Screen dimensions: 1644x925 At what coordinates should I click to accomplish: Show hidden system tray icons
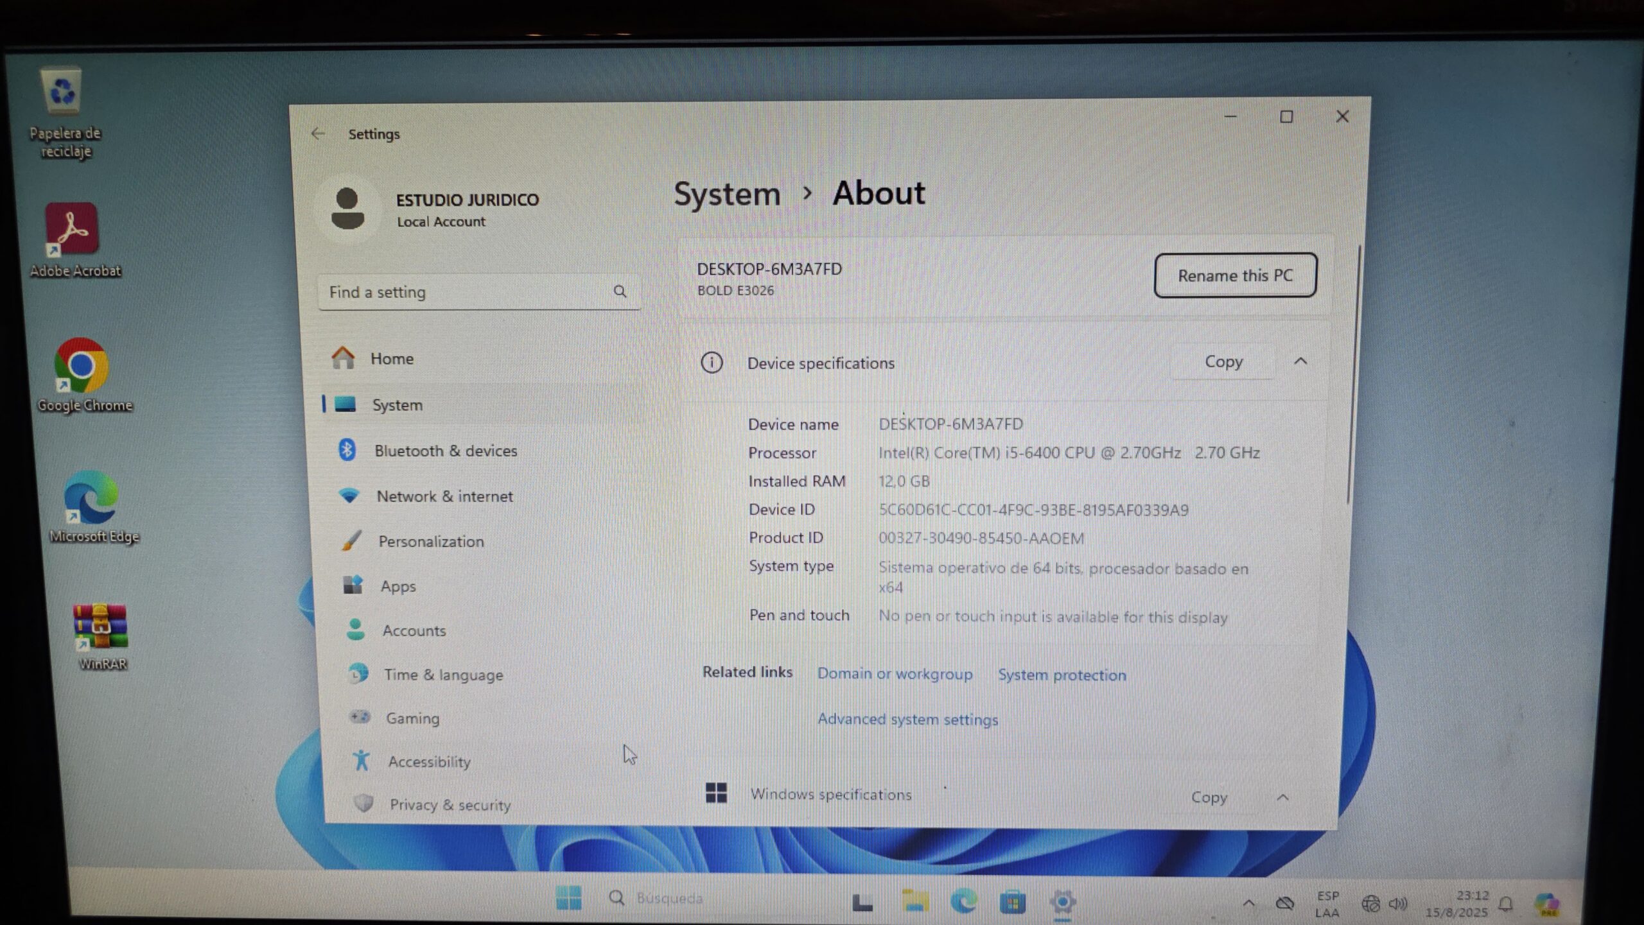(1248, 904)
